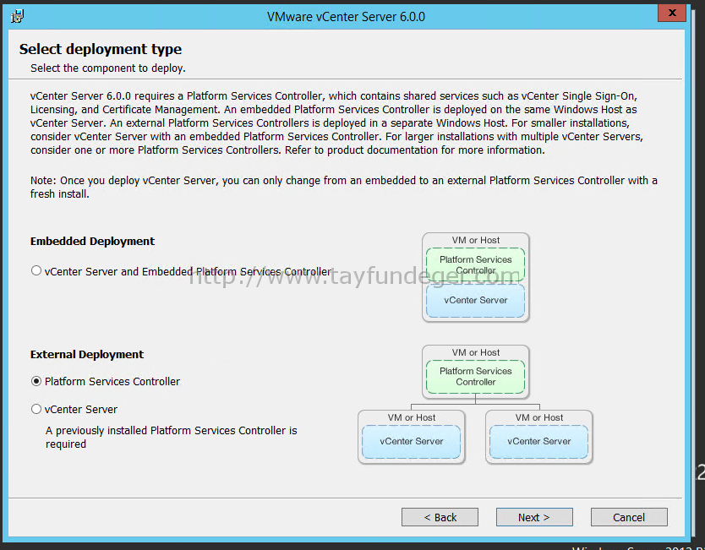The image size is (705, 550).
Task: Click the External Deployment topology diagram
Action: click(475, 405)
